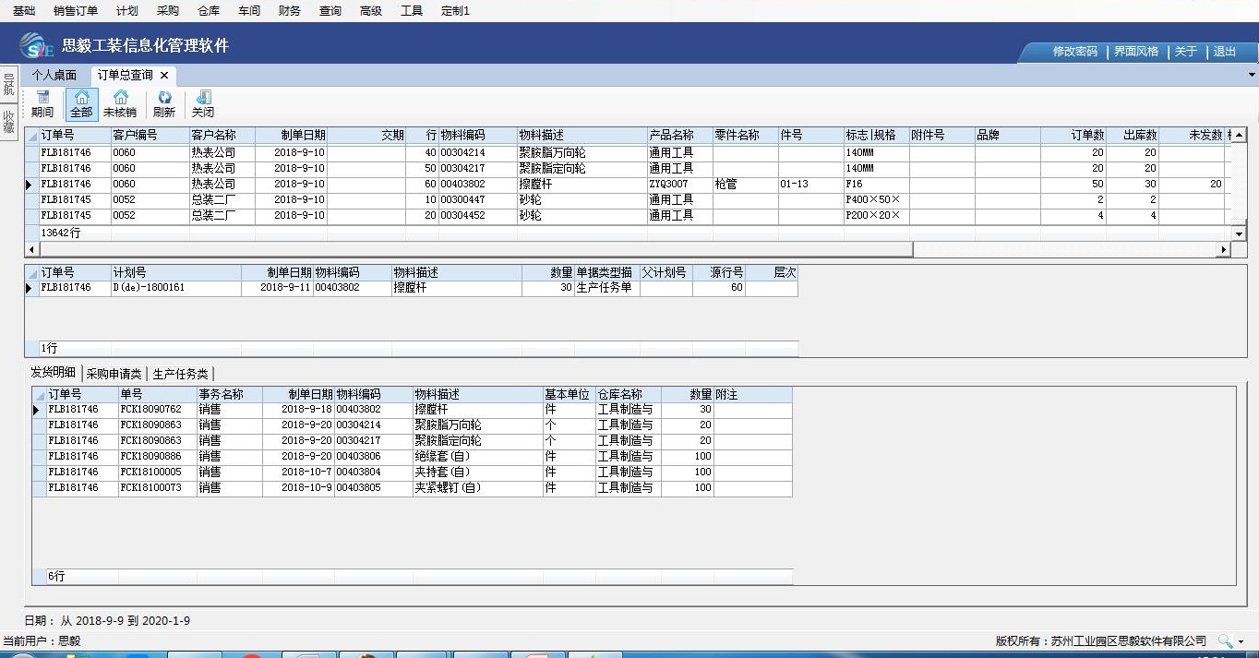Open the 仓库 menu
This screenshot has height=658, width=1259.
(209, 11)
